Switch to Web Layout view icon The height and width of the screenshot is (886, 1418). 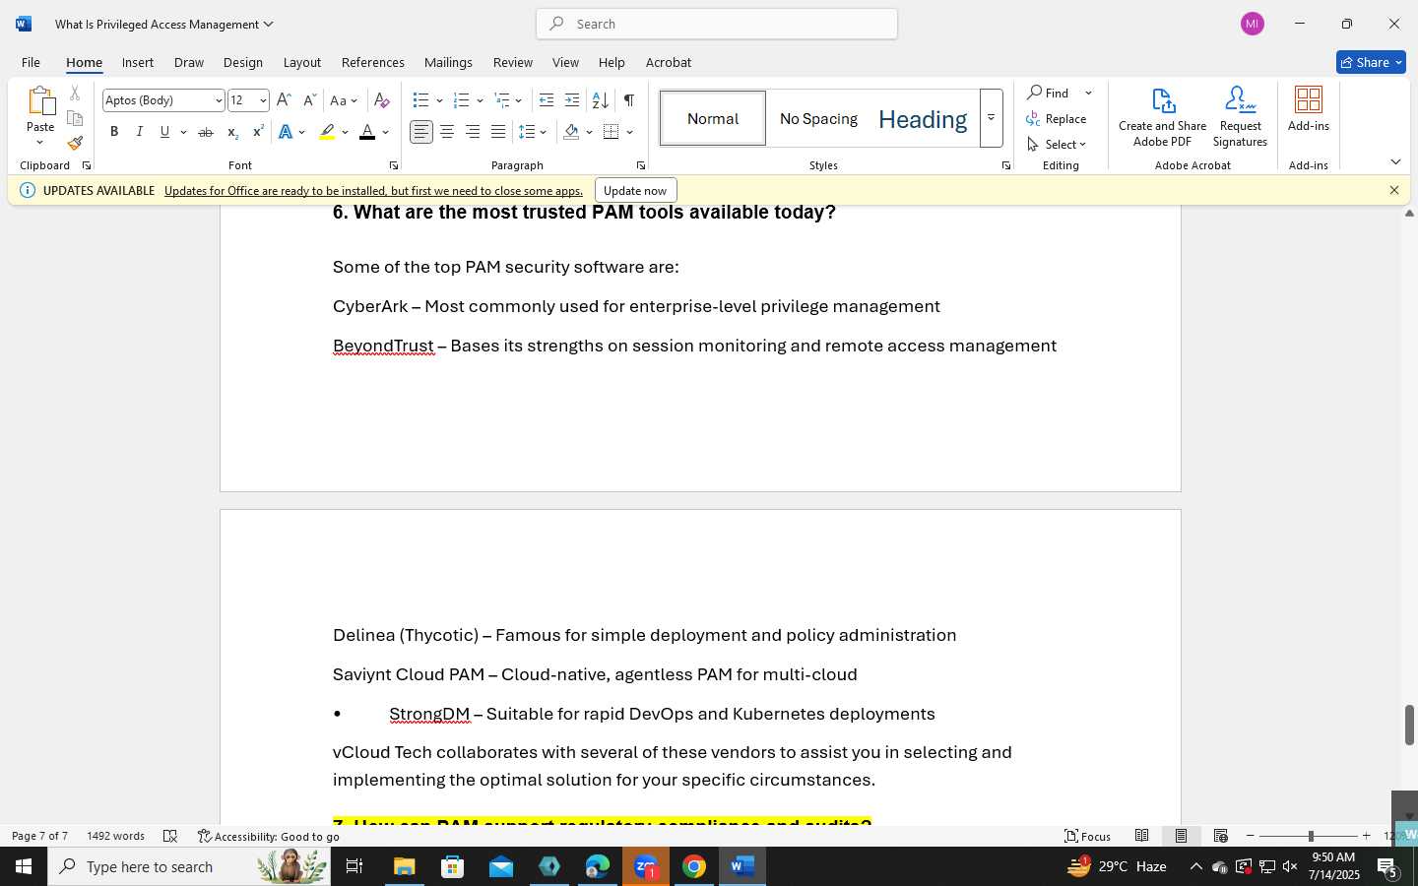coord(1221,836)
